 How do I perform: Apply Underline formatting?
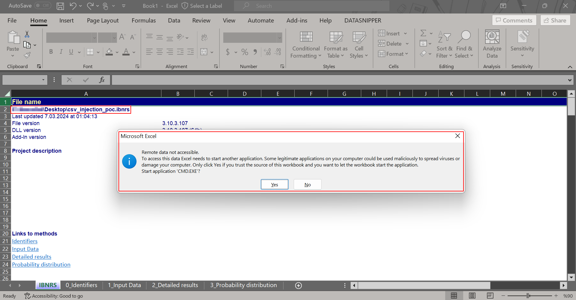(x=71, y=52)
